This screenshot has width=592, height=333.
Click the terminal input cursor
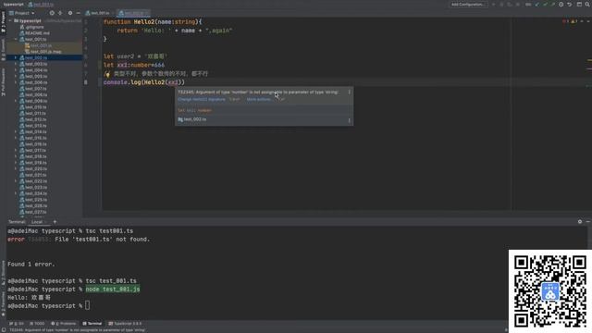point(87,305)
